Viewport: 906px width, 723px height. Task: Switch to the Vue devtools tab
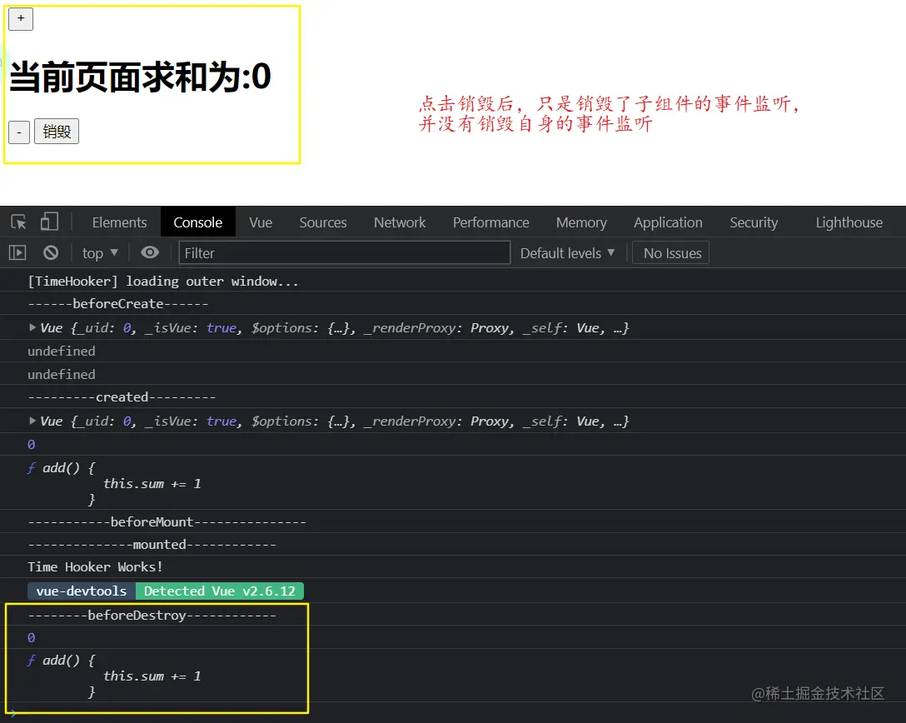261,222
